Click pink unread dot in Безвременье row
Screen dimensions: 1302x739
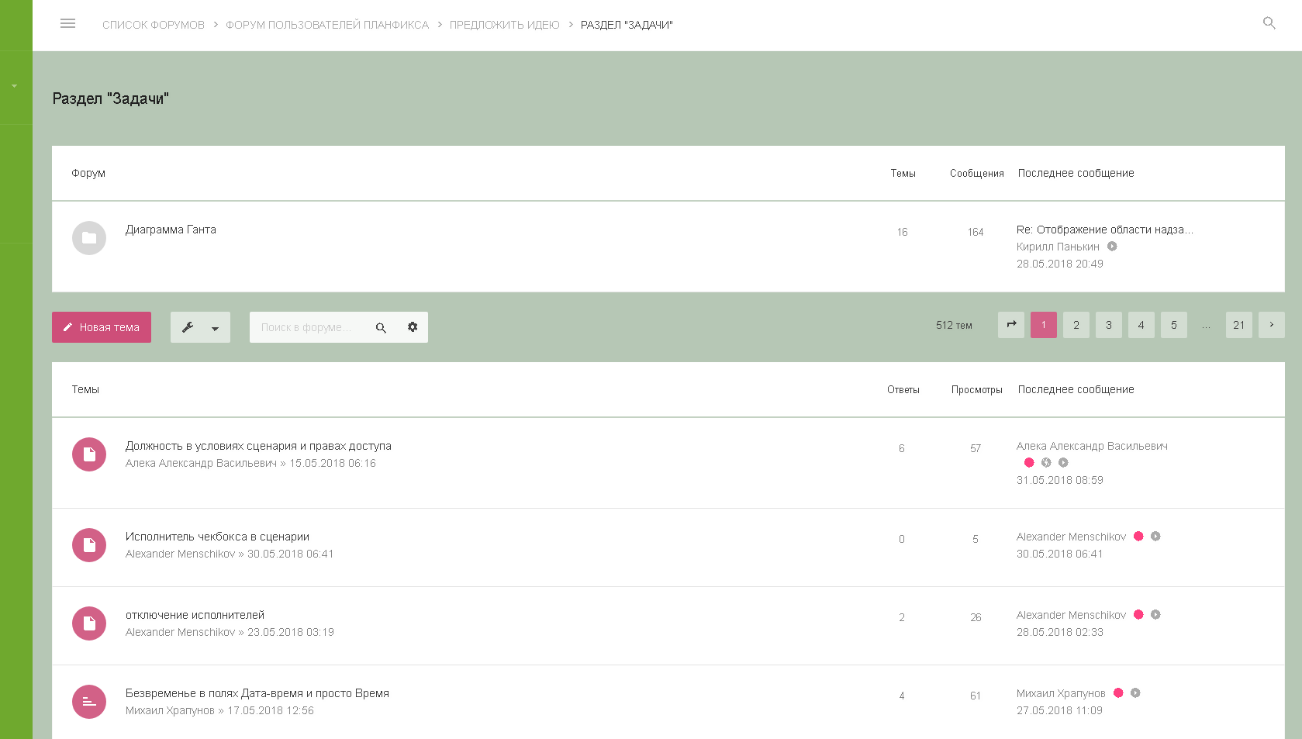point(1118,692)
